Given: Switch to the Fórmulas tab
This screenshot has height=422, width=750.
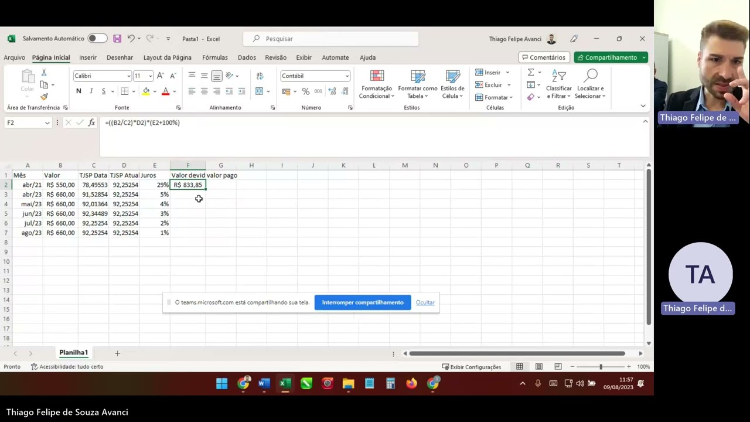Looking at the screenshot, I should 215,57.
